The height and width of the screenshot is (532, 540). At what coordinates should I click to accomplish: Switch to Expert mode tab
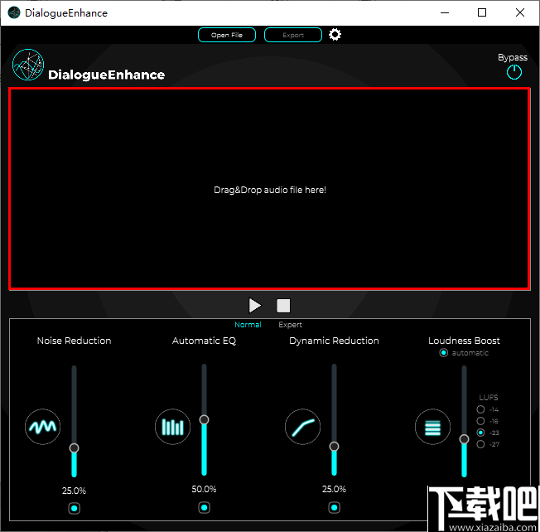point(290,325)
